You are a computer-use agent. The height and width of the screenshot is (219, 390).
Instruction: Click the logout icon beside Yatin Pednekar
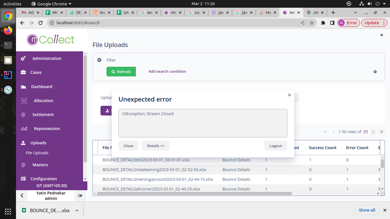point(80,196)
